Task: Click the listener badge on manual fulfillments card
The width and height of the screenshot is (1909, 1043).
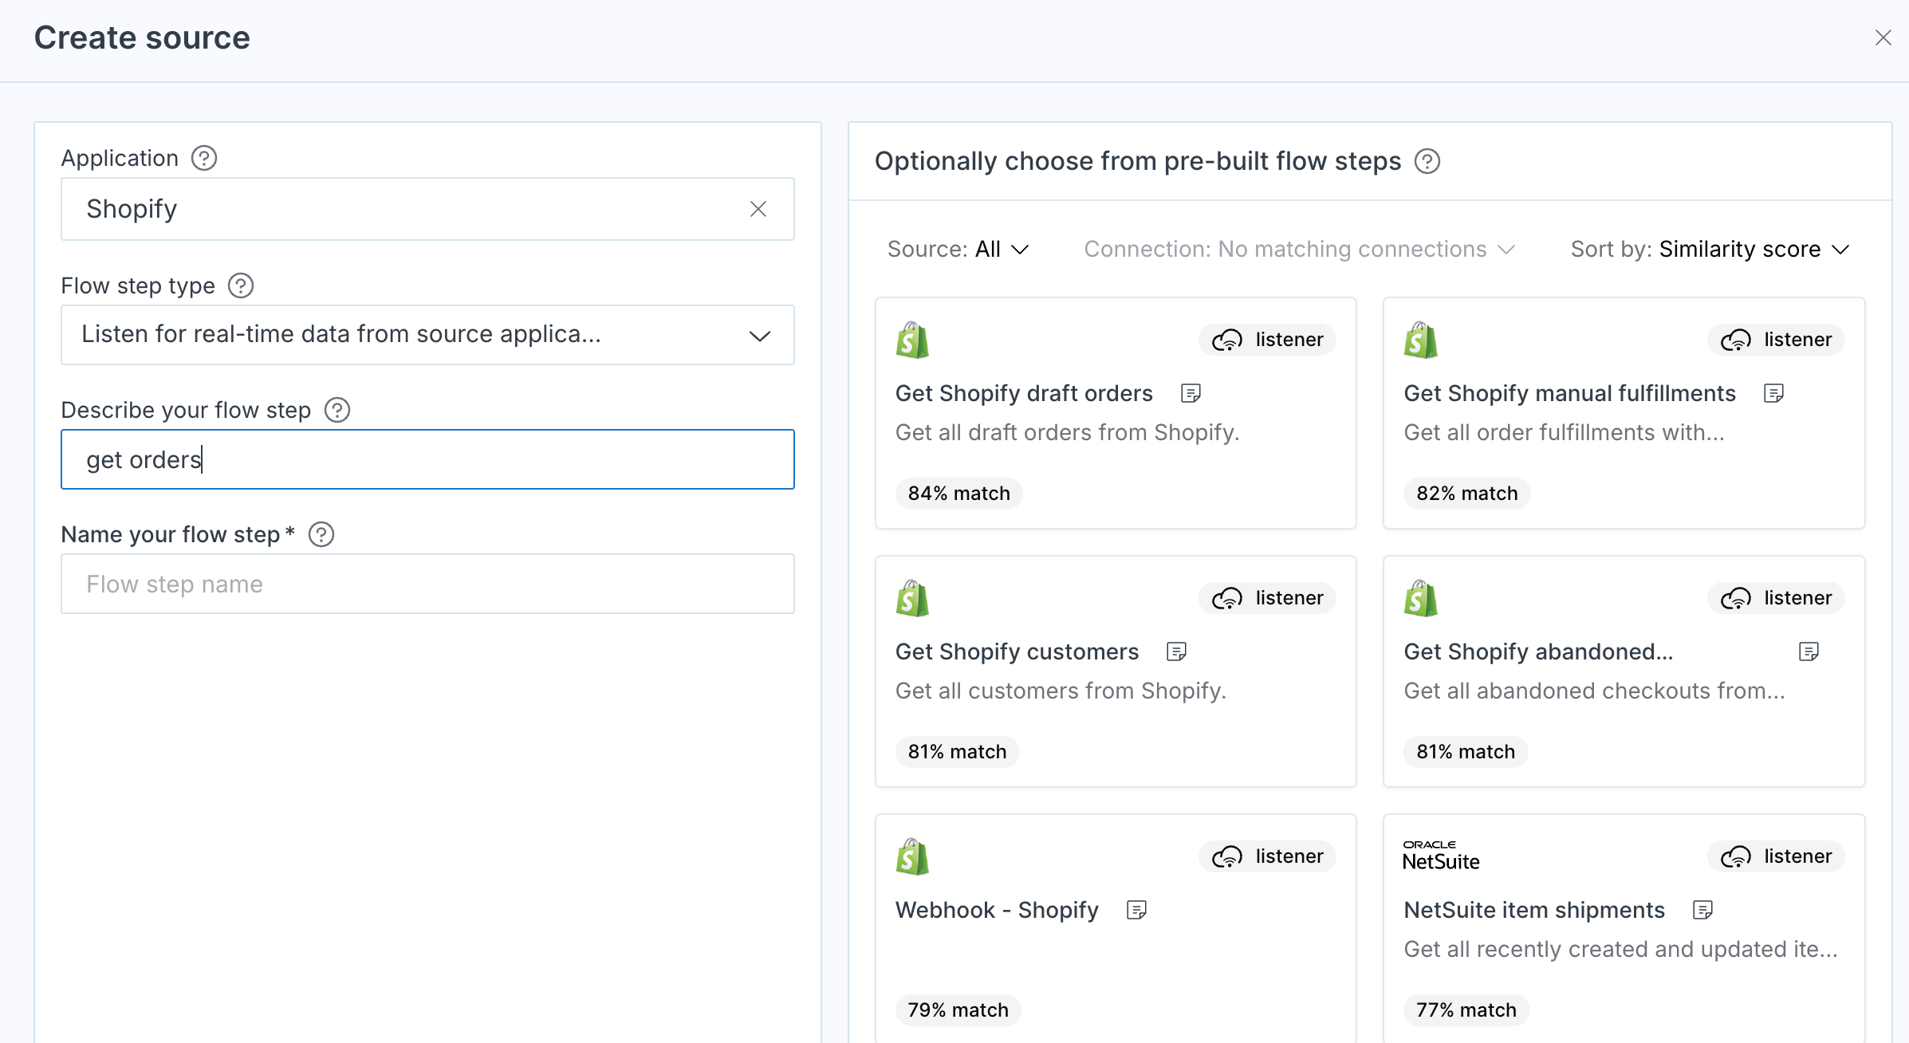Action: pos(1776,340)
